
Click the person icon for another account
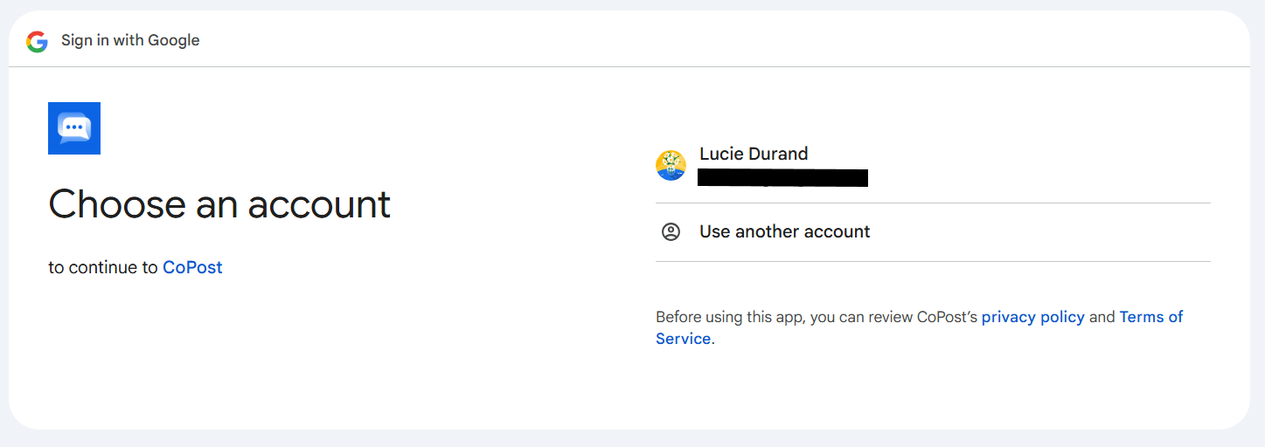pos(671,231)
